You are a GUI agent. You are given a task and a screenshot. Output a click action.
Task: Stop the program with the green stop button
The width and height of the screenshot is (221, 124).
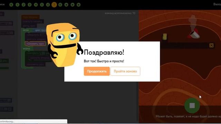192,105
